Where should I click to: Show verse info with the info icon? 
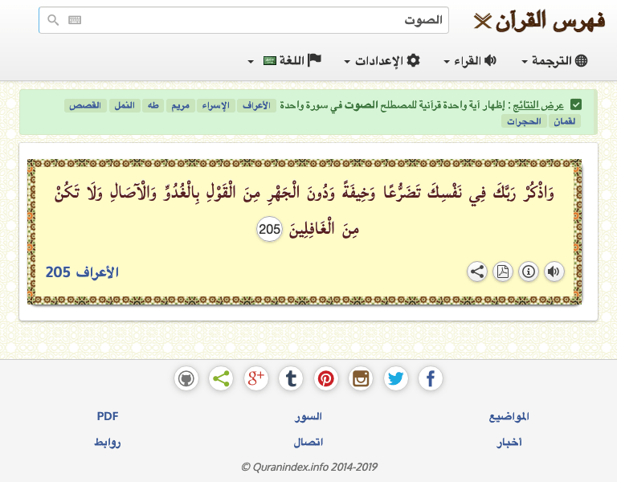[x=529, y=272]
